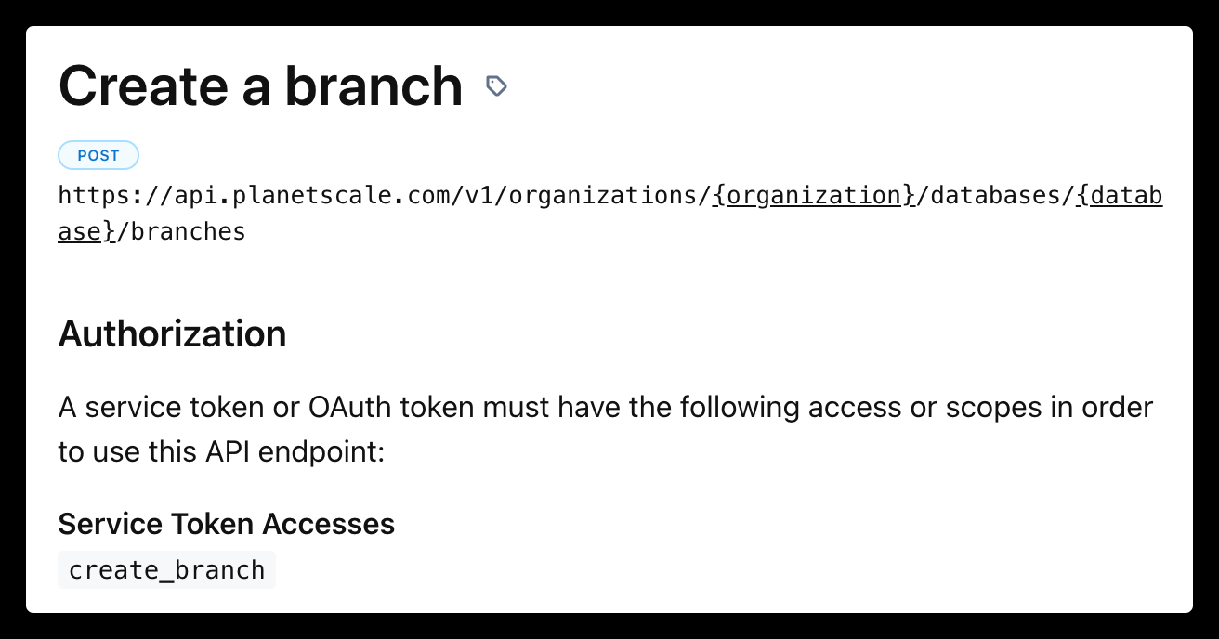Select the Create a branch heading
Screen dimensions: 1219x639
260,86
